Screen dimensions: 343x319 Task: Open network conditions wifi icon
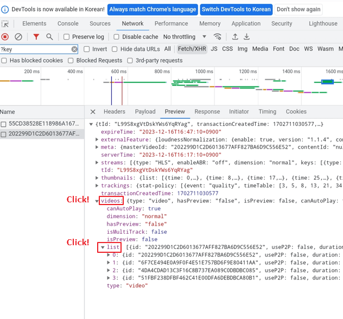pyautogui.click(x=218, y=36)
